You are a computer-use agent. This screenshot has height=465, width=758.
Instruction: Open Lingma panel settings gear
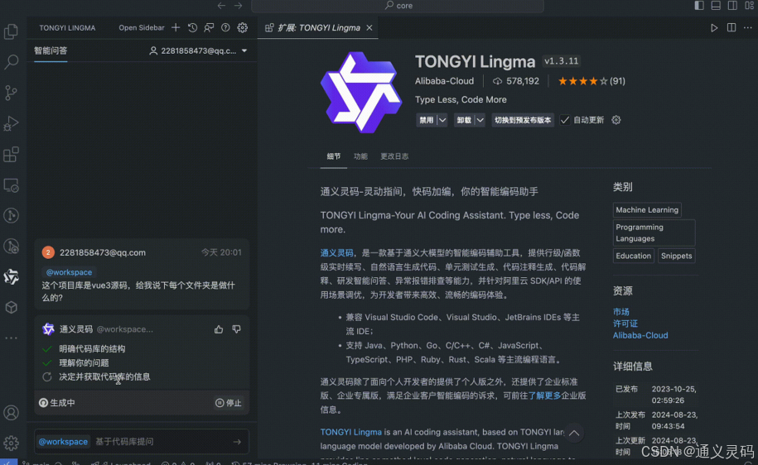click(x=242, y=27)
